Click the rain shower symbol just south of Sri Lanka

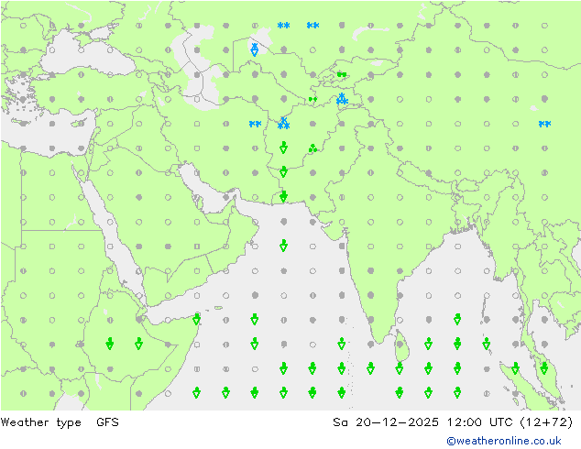tap(399, 368)
